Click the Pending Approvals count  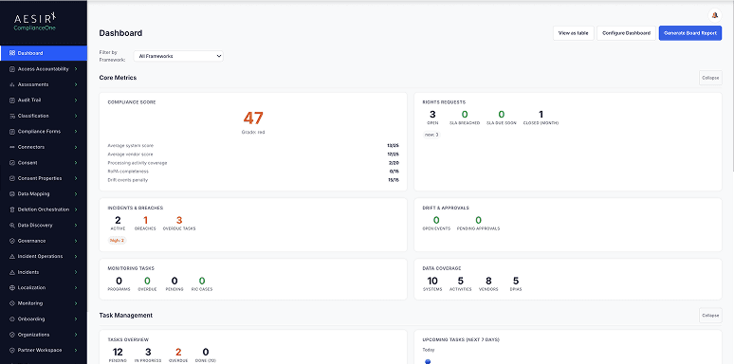click(478, 220)
